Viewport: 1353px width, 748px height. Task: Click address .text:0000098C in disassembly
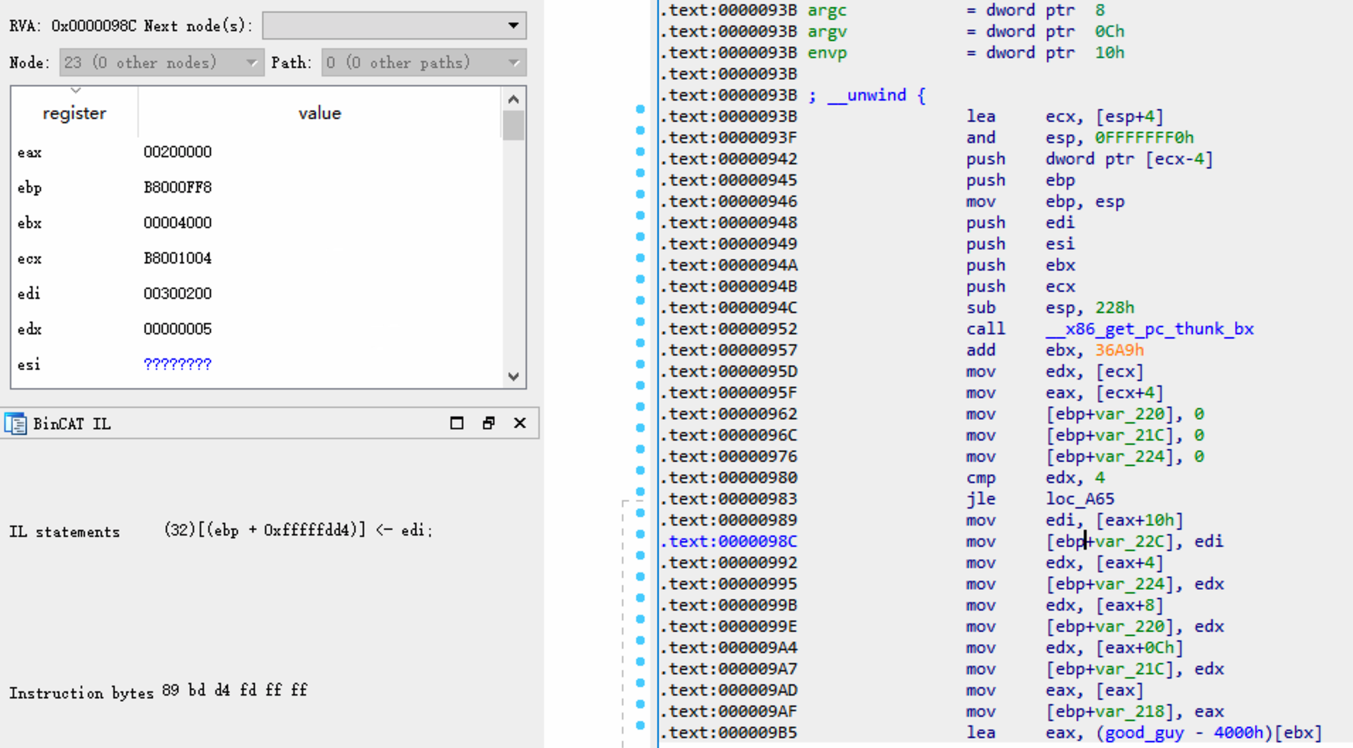coord(729,541)
